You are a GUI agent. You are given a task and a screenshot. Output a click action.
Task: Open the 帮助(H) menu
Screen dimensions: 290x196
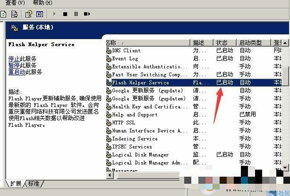coord(43,2)
